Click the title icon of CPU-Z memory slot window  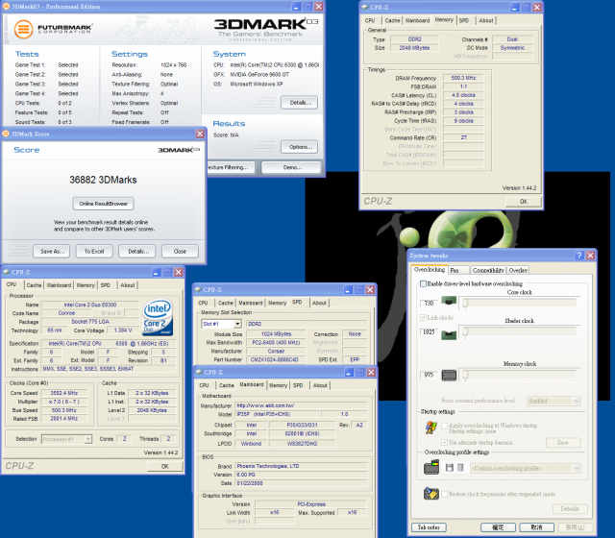pos(198,289)
